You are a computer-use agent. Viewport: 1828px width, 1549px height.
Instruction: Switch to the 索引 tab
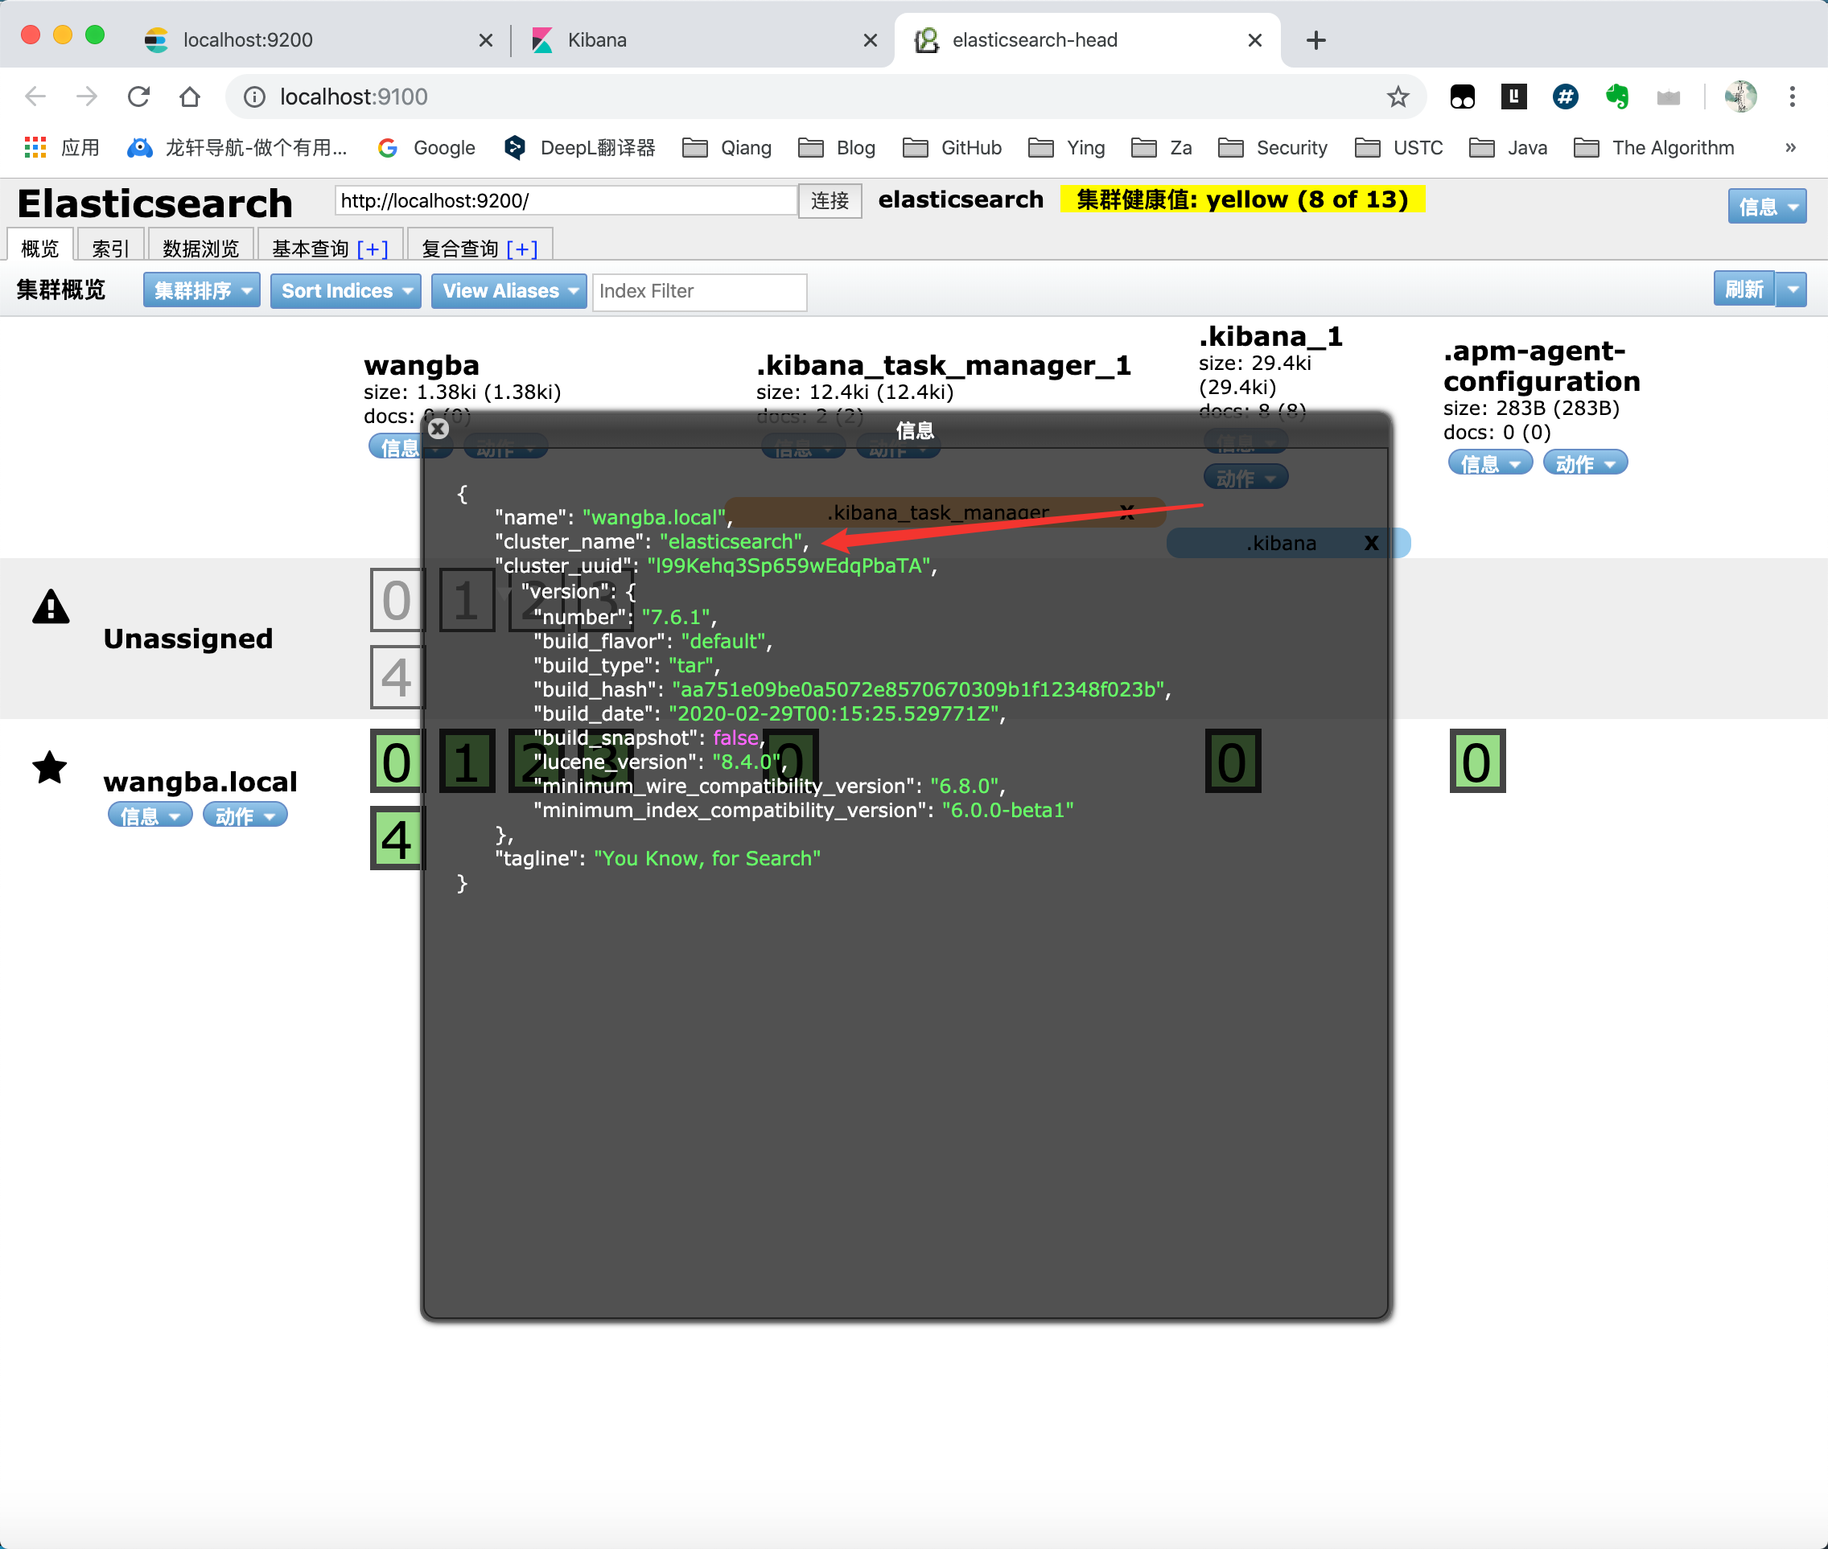point(109,249)
